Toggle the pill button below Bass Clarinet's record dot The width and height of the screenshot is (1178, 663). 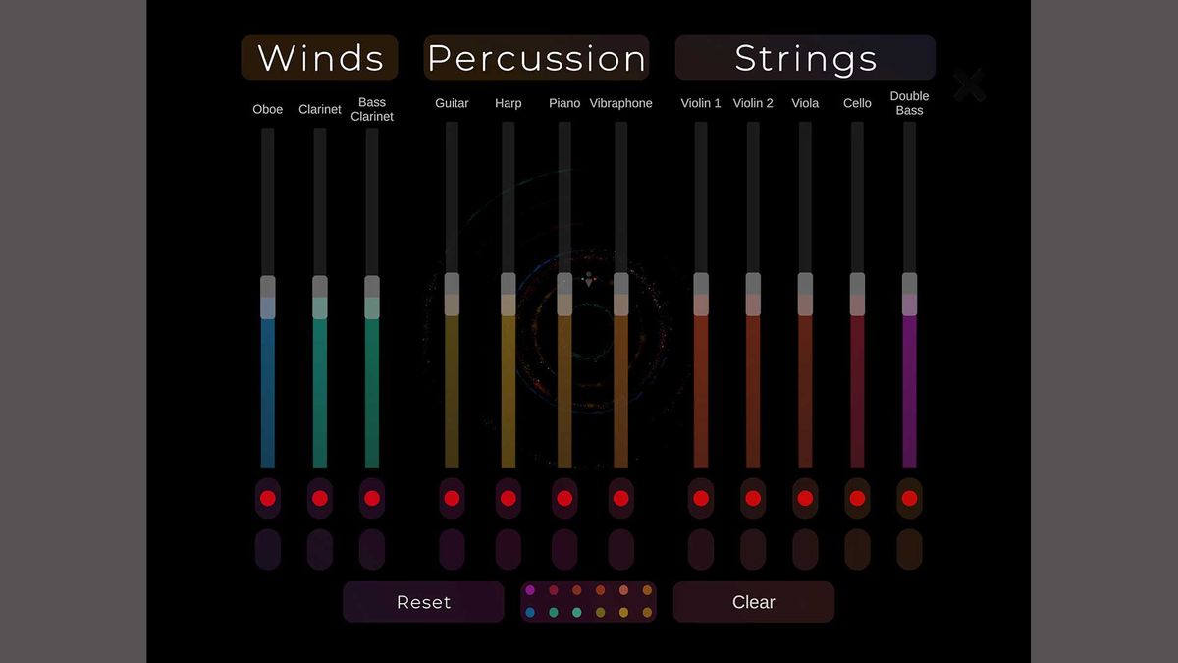click(x=371, y=549)
